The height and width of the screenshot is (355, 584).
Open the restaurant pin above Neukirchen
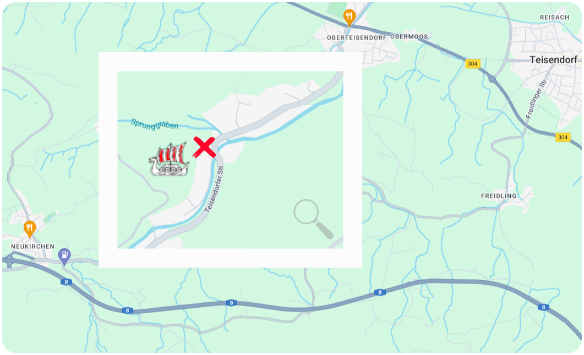click(29, 229)
